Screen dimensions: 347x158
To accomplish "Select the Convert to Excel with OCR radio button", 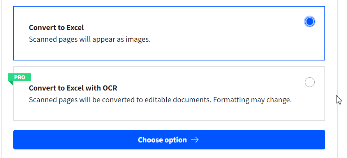I will [309, 82].
